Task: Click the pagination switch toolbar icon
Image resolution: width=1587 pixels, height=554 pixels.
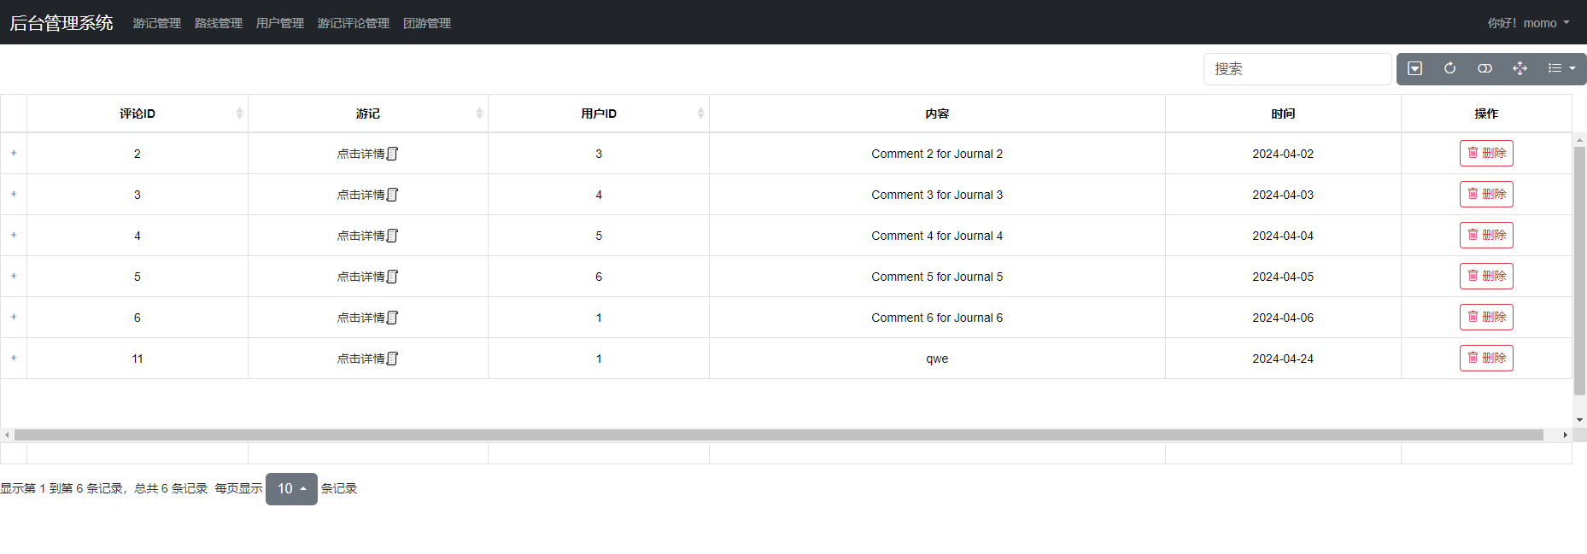Action: click(1414, 69)
